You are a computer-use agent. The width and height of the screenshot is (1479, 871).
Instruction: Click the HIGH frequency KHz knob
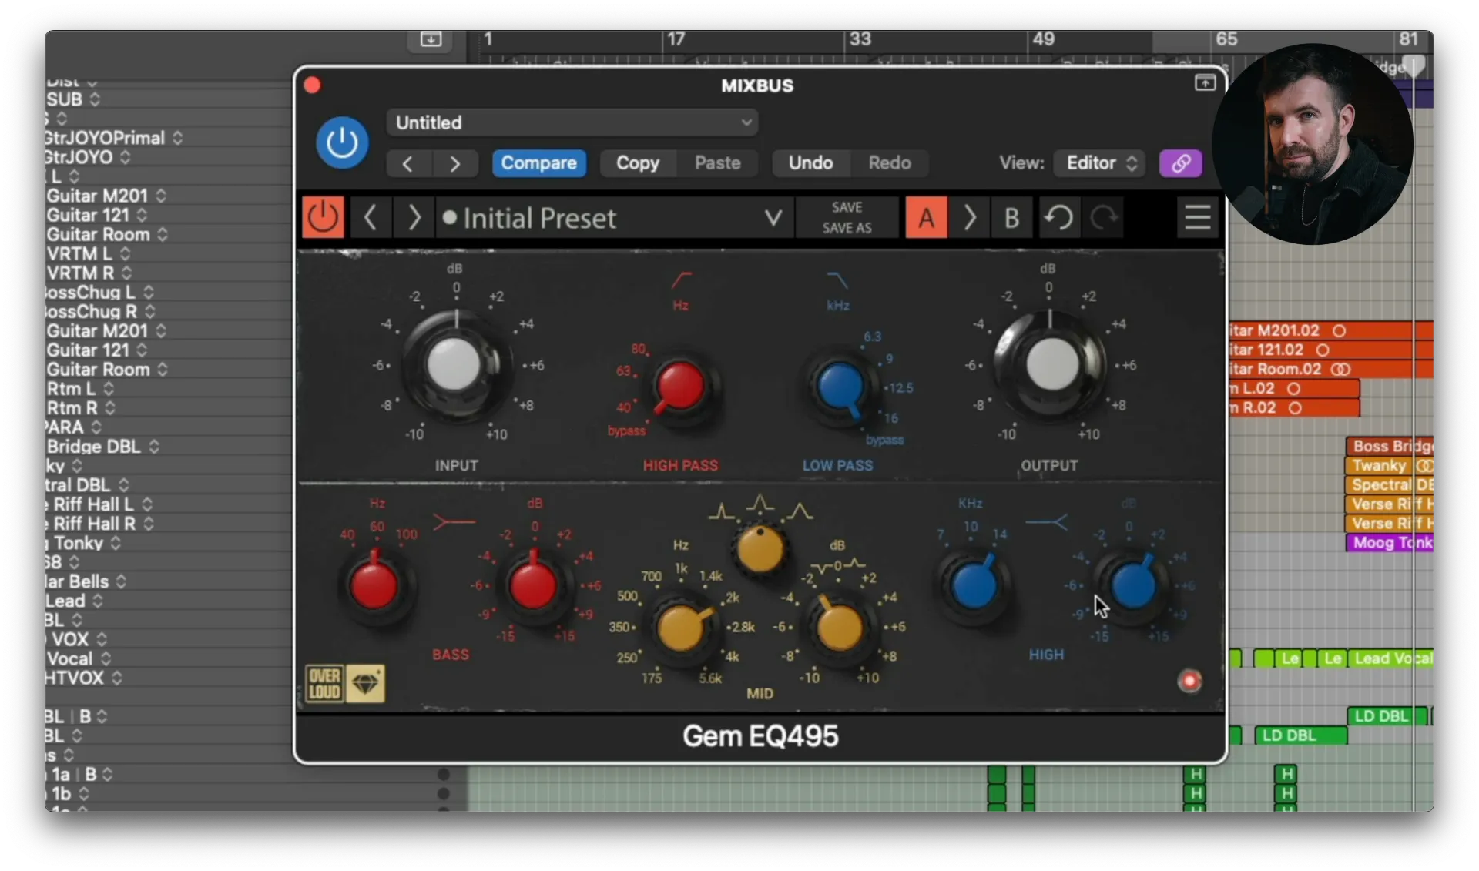point(974,585)
